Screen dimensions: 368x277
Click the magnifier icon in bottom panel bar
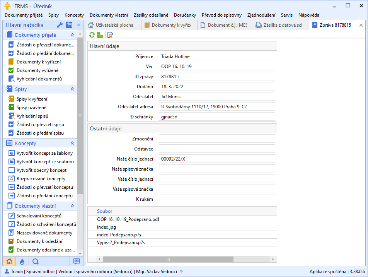click(36, 261)
